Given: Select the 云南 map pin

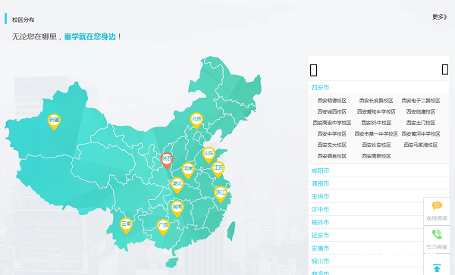Looking at the screenshot, I should (126, 226).
